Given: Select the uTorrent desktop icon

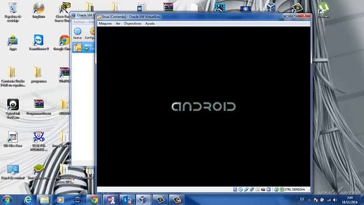Looking at the screenshot, I should pyautogui.click(x=324, y=10).
